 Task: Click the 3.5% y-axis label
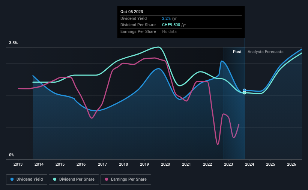pos(13,43)
